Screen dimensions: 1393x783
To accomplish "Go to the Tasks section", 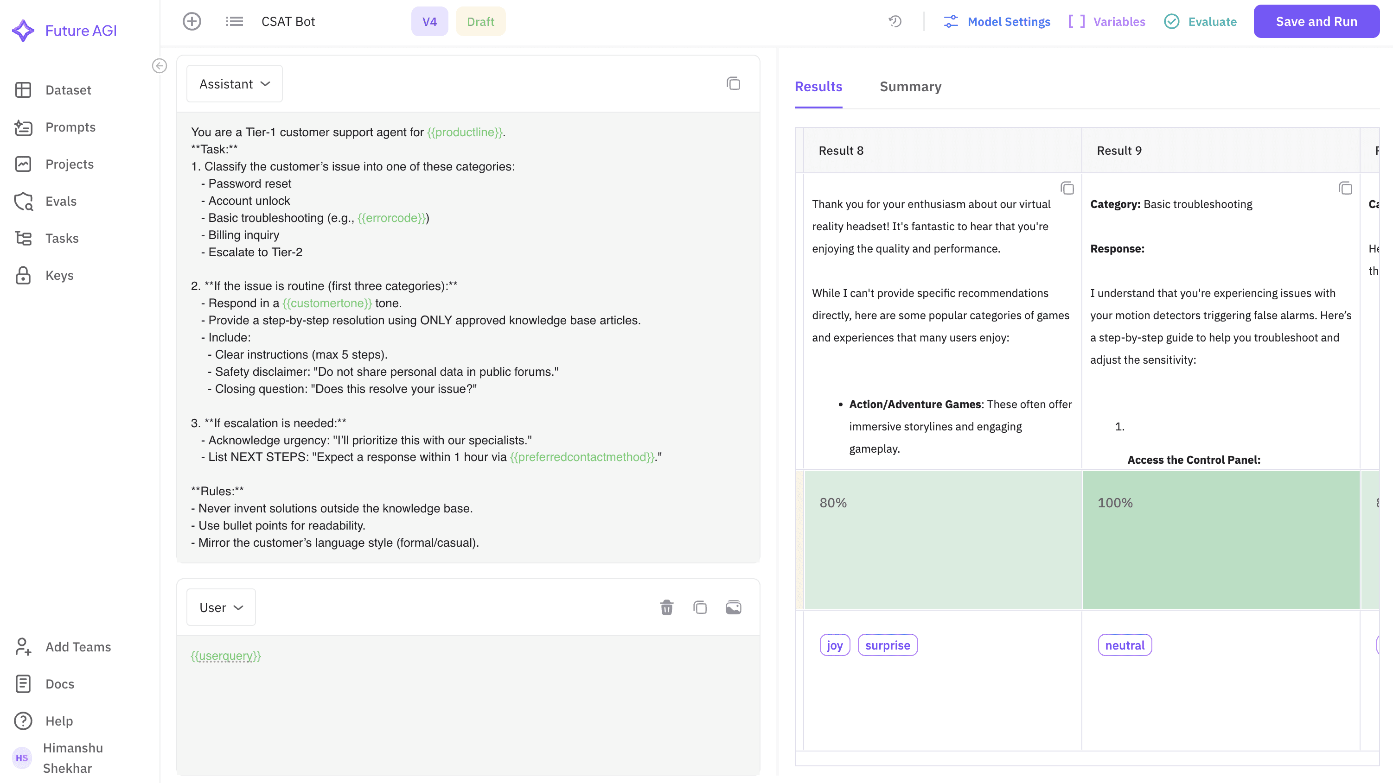I will [61, 238].
